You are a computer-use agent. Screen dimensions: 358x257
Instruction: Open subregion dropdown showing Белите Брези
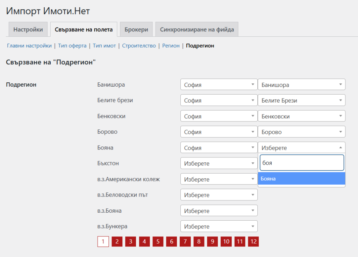pyautogui.click(x=301, y=100)
